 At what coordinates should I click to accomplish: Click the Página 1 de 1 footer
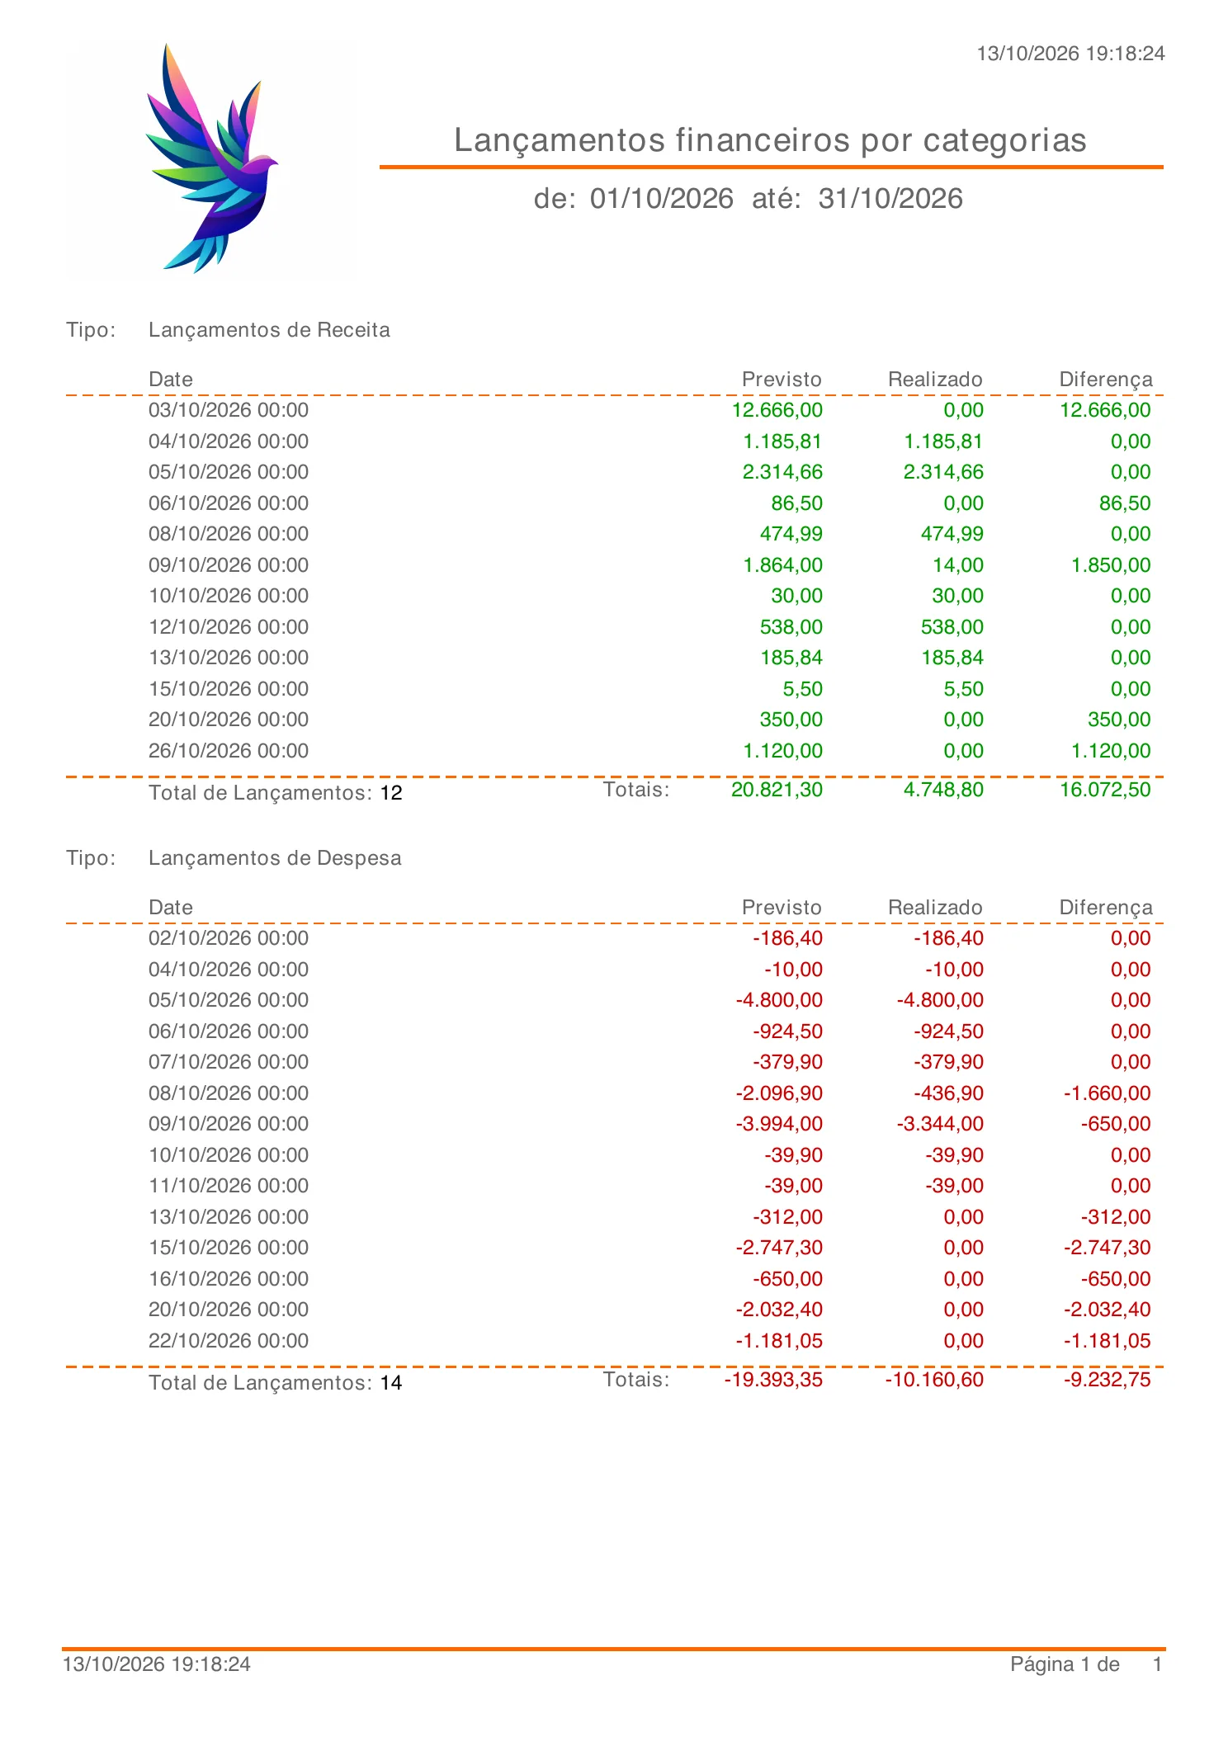[1087, 1664]
